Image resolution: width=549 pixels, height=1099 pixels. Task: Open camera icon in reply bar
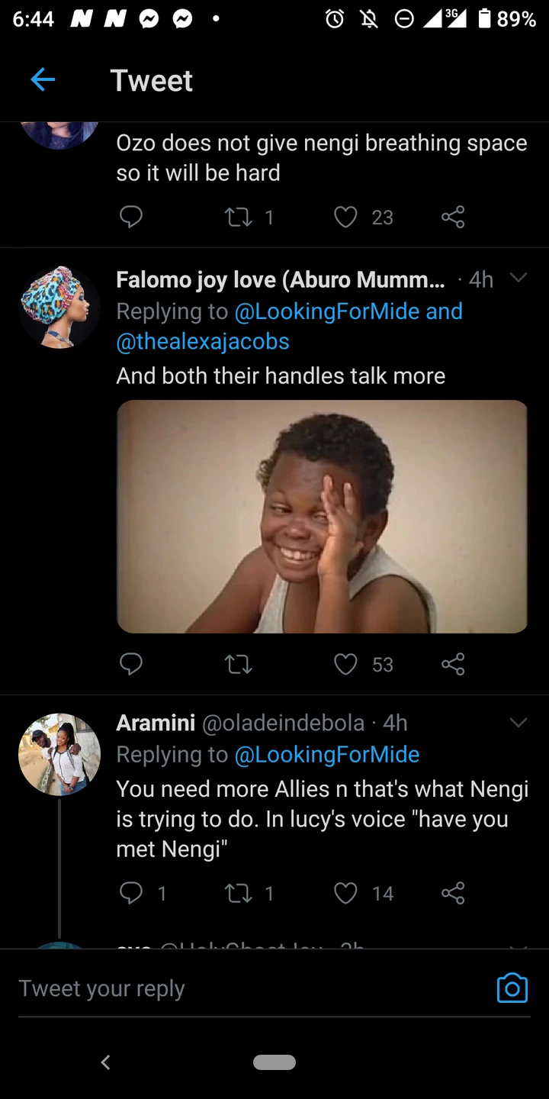512,988
